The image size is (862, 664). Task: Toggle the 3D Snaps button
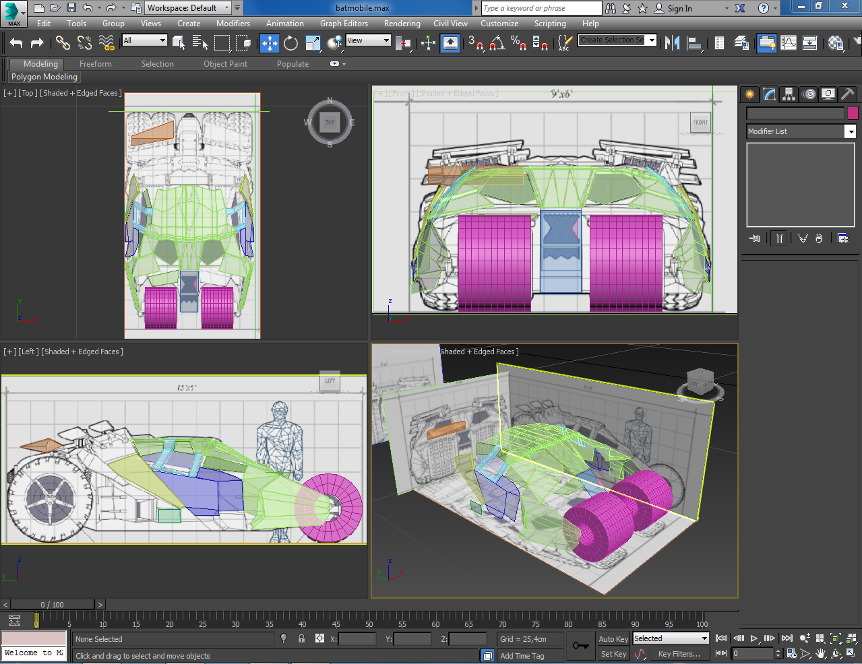click(475, 43)
